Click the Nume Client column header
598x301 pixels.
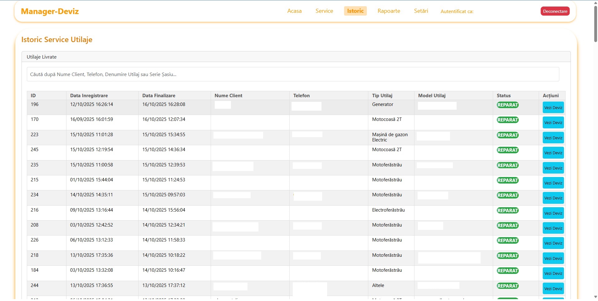coord(228,96)
